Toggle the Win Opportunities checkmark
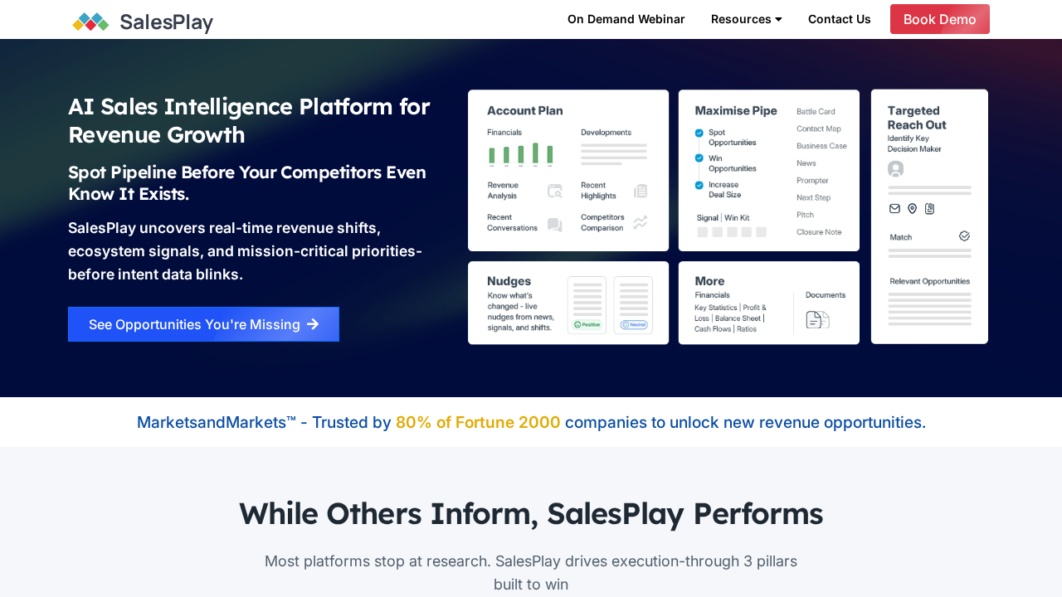Image resolution: width=1062 pixels, height=597 pixels. (699, 158)
